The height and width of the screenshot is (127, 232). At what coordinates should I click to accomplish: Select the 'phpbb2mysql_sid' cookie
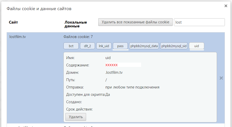coord(174,46)
